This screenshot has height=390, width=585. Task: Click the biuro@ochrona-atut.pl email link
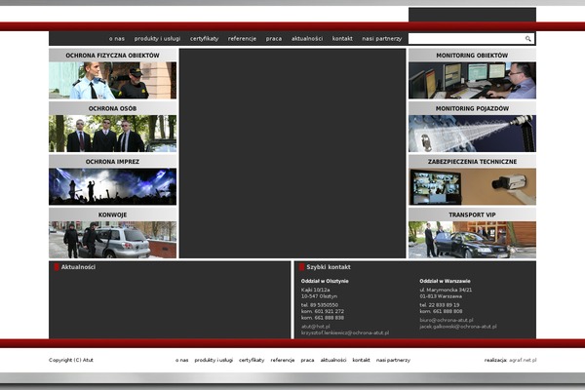tap(446, 320)
